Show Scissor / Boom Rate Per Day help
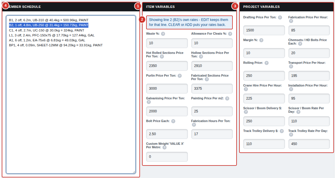 (298, 112)
